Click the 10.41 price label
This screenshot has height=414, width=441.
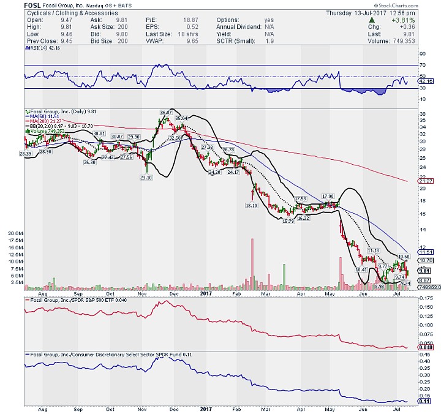[x=361, y=269]
